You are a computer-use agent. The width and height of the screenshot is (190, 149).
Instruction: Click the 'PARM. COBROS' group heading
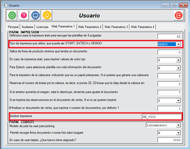(x=22, y=122)
